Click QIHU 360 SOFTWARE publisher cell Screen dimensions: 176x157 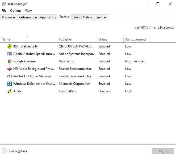coord(77,46)
